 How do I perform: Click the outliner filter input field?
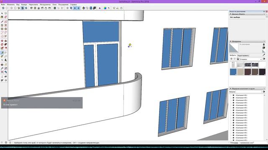pyautogui.click(x=249, y=92)
